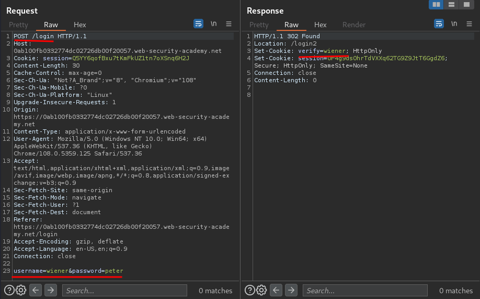Click Connection: close header in Response

285,73
